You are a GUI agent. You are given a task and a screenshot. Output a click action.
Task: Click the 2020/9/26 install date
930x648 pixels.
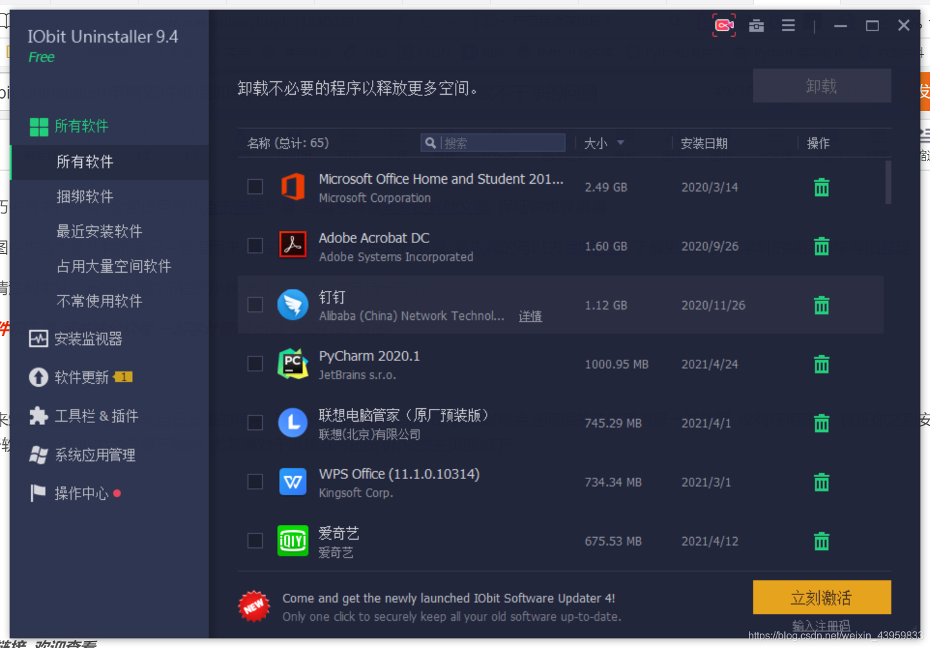click(710, 246)
